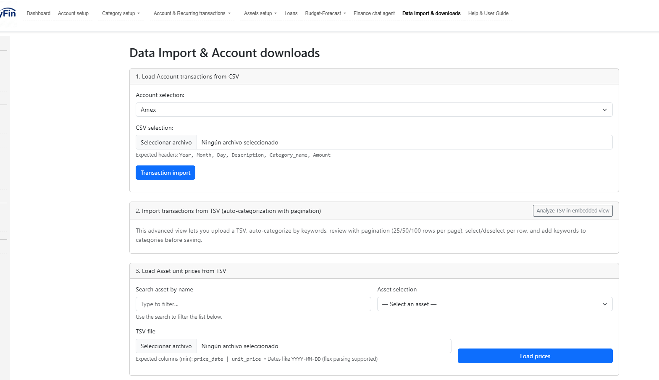The width and height of the screenshot is (659, 380).
Task: Click the 'Asset selection' label
Action: pos(397,289)
